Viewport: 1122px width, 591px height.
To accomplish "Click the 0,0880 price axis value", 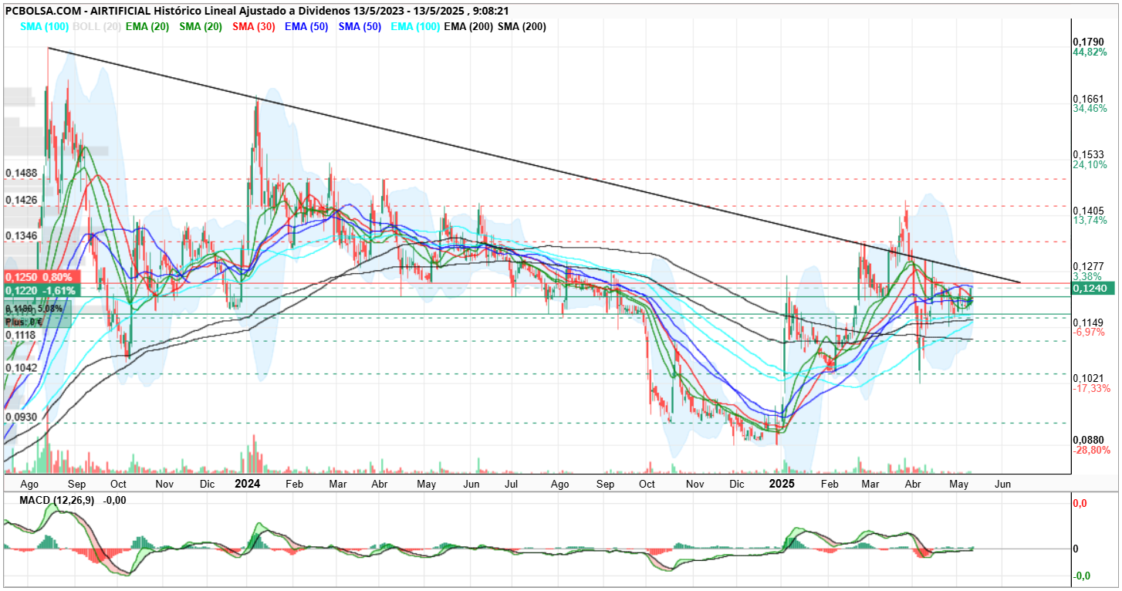I will tap(1089, 440).
